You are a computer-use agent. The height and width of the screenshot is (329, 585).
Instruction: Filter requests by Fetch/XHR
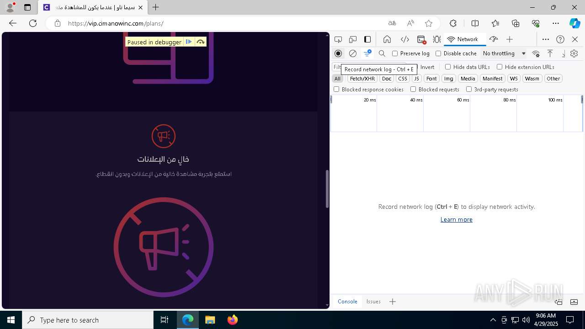point(362,79)
